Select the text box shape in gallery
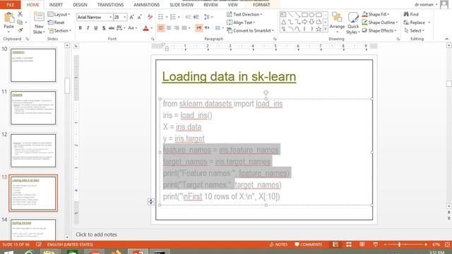452x254 pixels. point(283,15)
